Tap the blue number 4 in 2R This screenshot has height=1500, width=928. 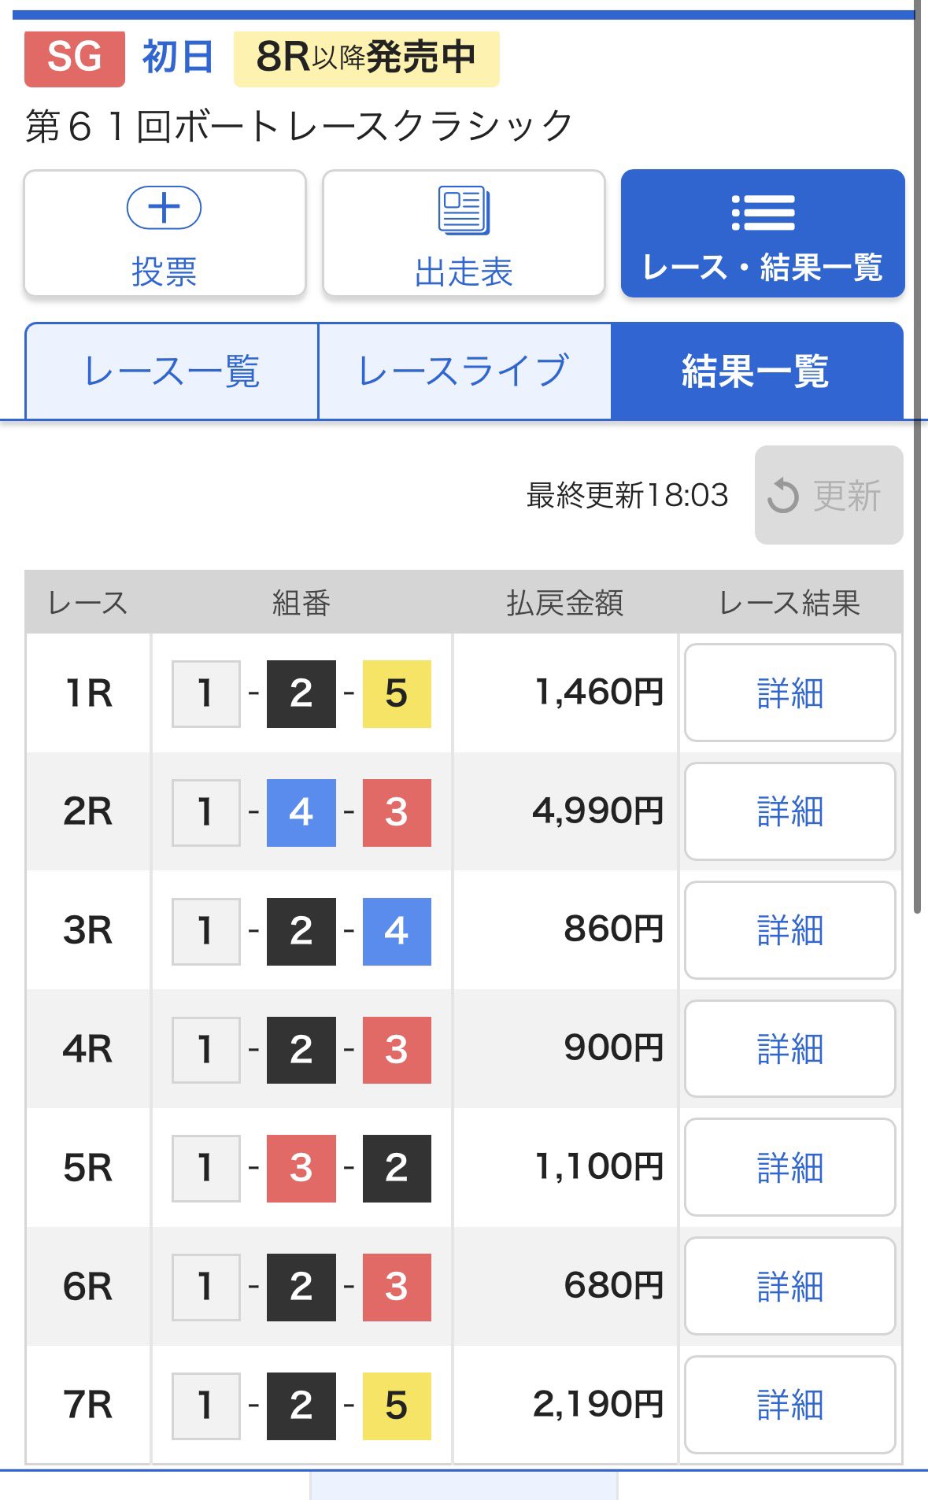tap(301, 812)
